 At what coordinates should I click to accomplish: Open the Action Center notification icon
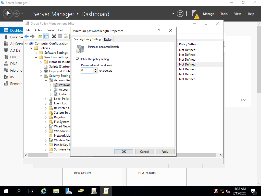click(x=253, y=191)
